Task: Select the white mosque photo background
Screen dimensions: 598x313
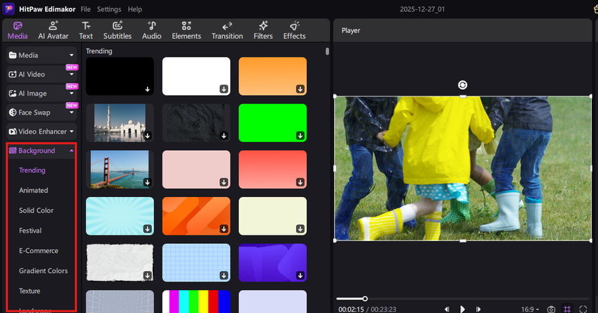Action: (x=120, y=123)
